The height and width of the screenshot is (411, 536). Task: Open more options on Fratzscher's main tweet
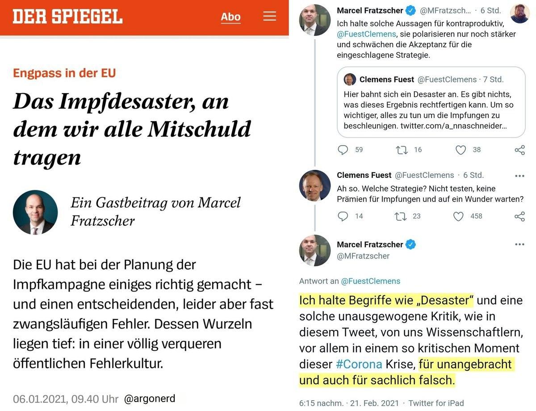pyautogui.click(x=519, y=245)
